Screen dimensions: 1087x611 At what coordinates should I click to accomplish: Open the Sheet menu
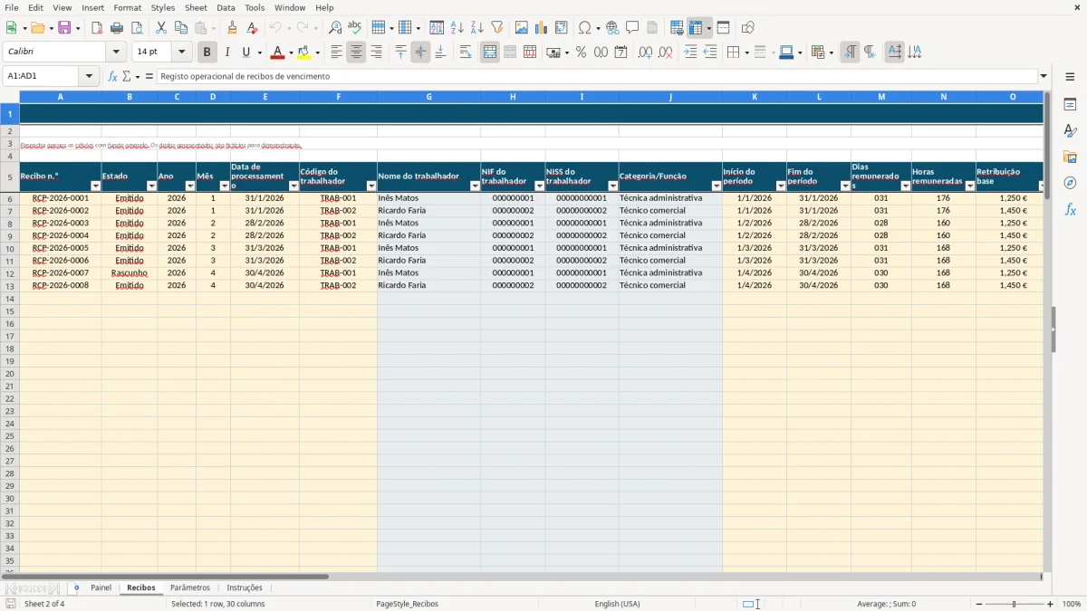196,7
